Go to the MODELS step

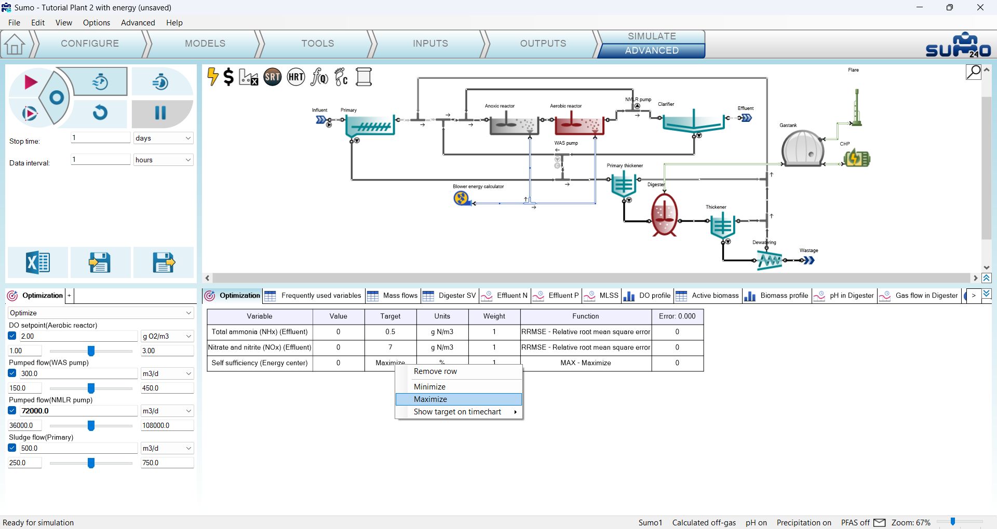[205, 44]
